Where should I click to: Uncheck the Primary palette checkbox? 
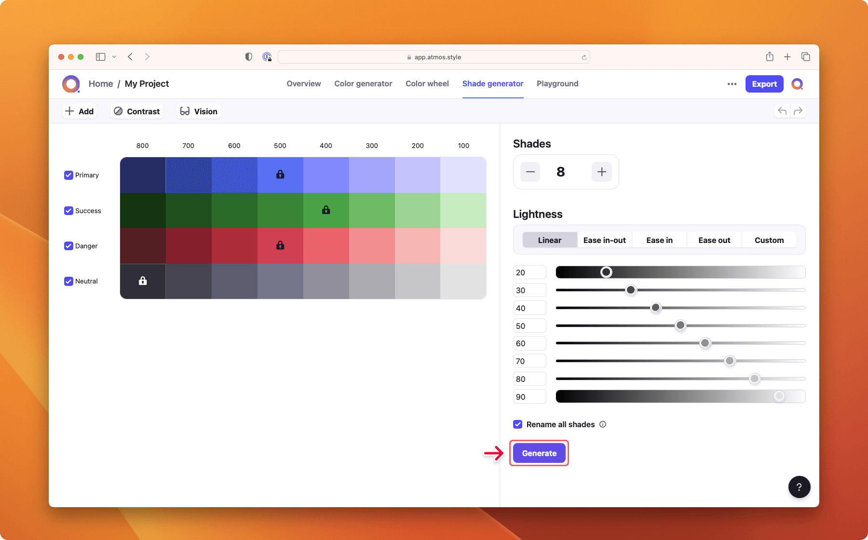pos(68,175)
